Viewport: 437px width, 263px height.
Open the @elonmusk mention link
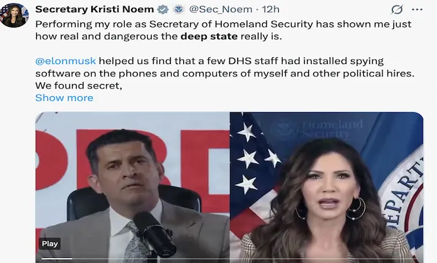click(x=66, y=61)
